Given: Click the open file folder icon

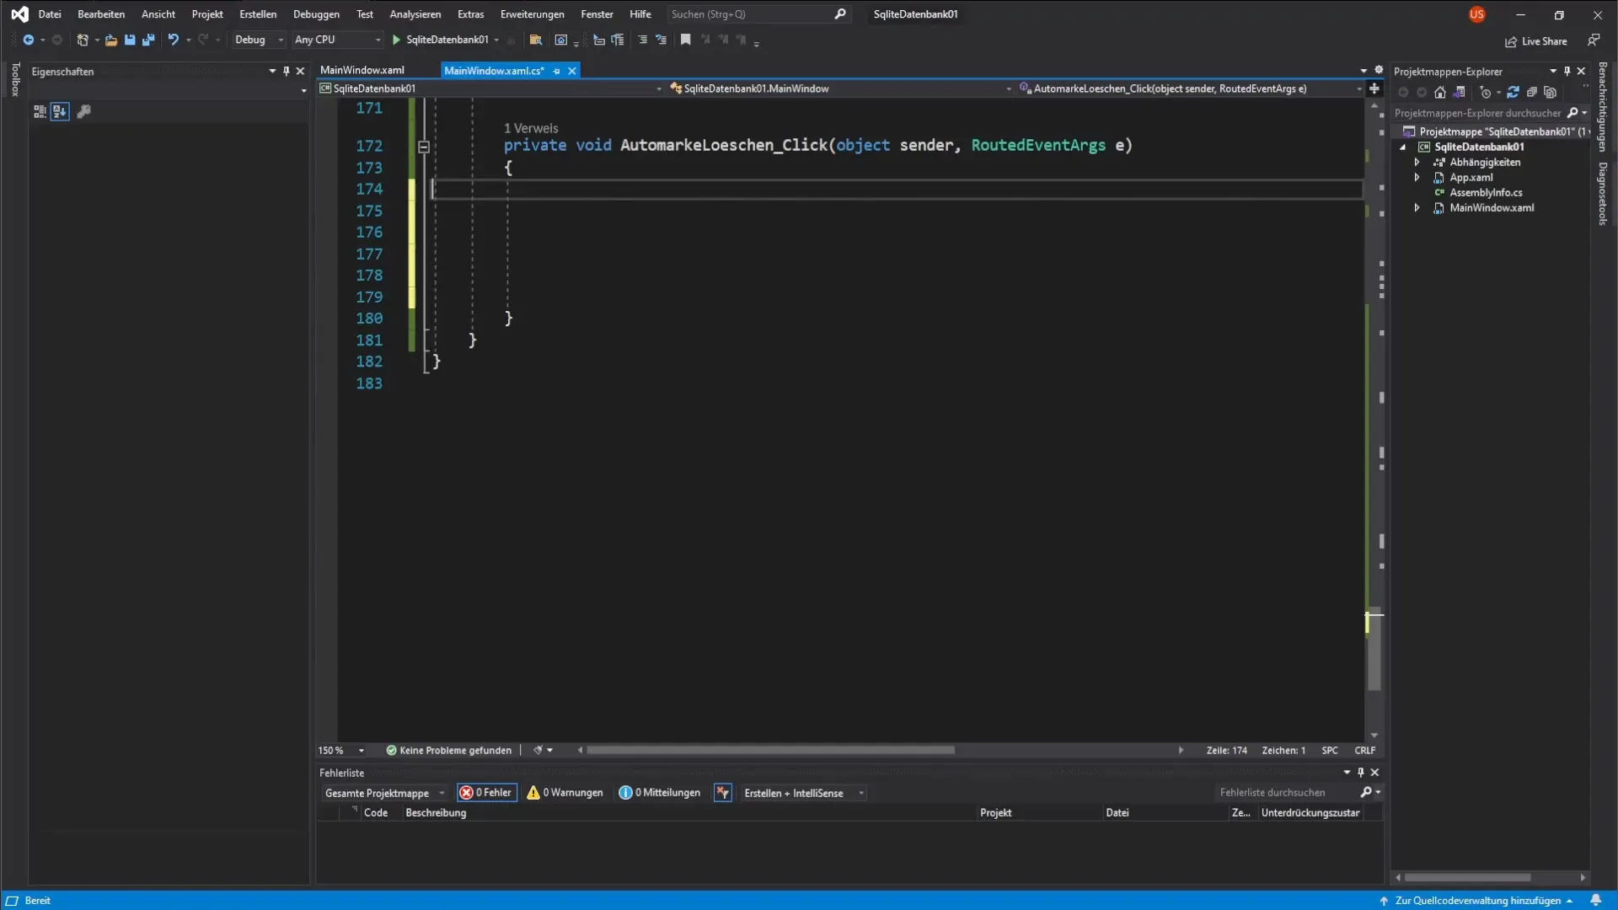Looking at the screenshot, I should (110, 40).
